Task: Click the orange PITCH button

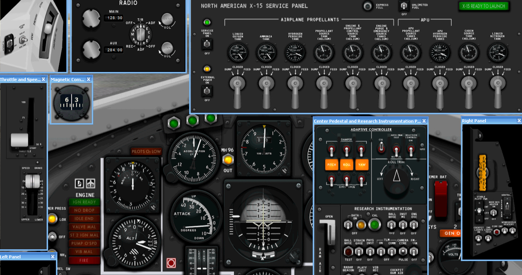Action: point(331,165)
